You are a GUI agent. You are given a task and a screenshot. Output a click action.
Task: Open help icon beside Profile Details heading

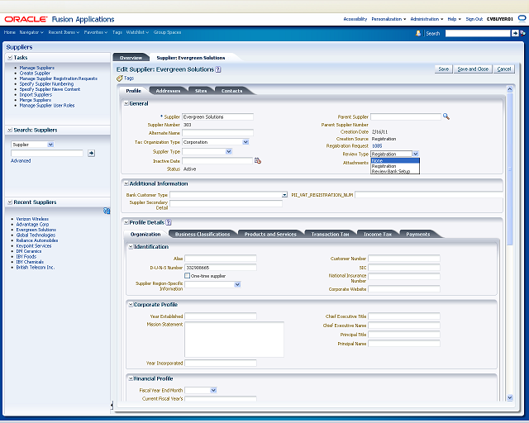pyautogui.click(x=169, y=222)
